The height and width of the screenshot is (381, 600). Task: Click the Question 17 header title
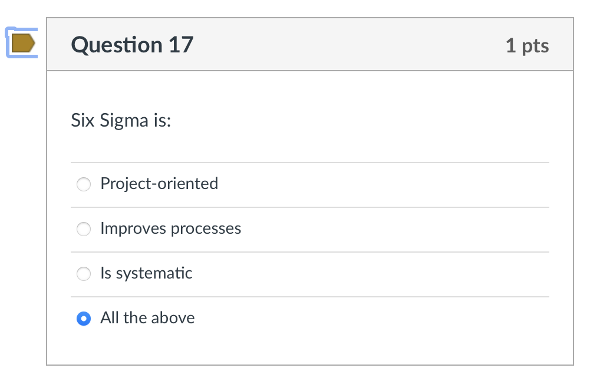(x=131, y=44)
